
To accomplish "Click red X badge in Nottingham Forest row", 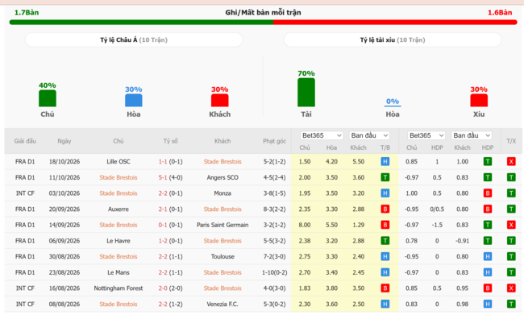I will [x=510, y=288].
